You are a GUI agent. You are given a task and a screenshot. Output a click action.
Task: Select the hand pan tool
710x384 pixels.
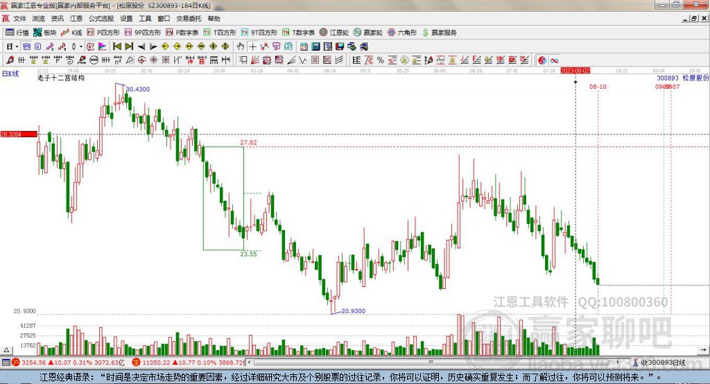[241, 46]
